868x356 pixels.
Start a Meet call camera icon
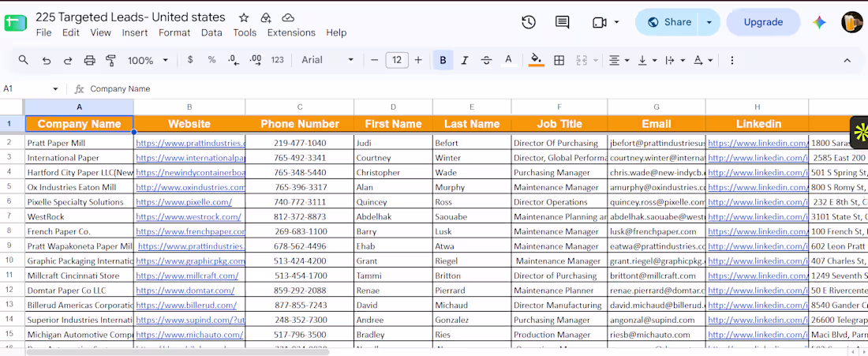pyautogui.click(x=599, y=23)
